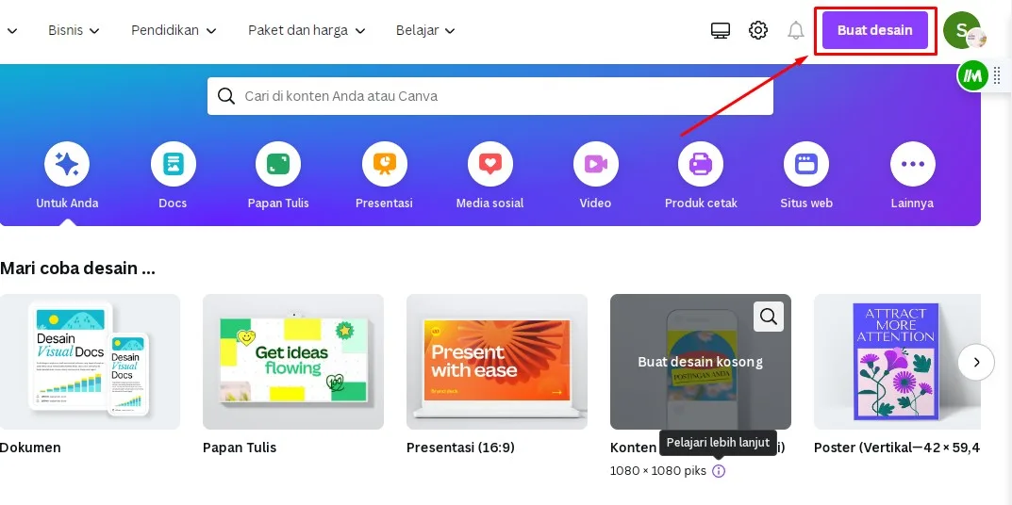The height and width of the screenshot is (505, 1012).
Task: Open the Presentasi category icon
Action: pos(384,164)
